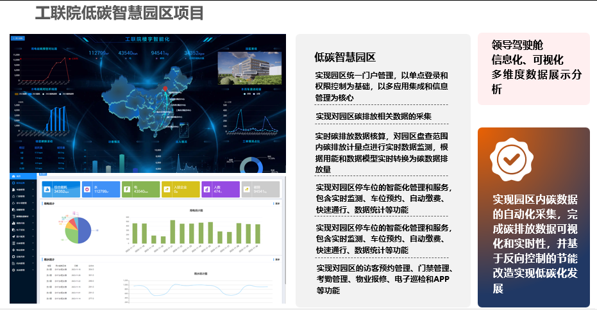This screenshot has width=597, height=310.
Task: Click the 34352 value in 综合能耗 card
Action: pos(61,192)
